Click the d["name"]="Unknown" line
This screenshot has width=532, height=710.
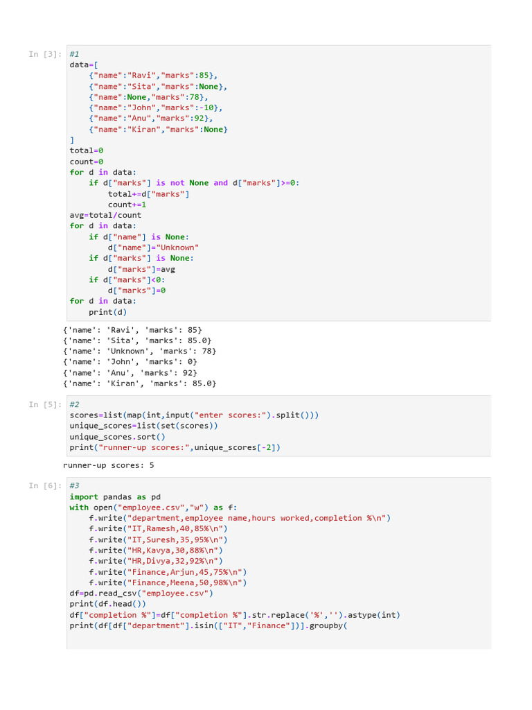153,248
